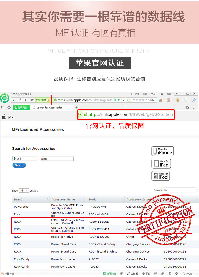Click the table cell Powerocks
This screenshot has width=199, height=277.
click(x=21, y=207)
